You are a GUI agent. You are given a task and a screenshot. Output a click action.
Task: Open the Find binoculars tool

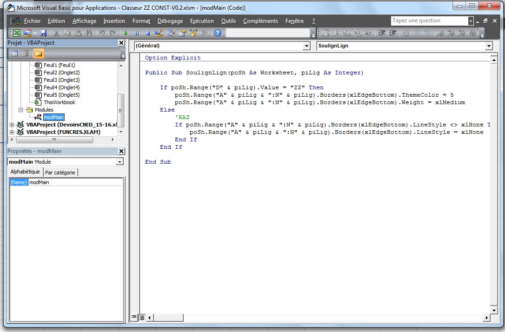[x=89, y=33]
